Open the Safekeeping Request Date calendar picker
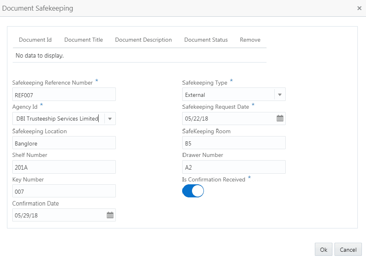366x264 pixels. tap(280, 119)
